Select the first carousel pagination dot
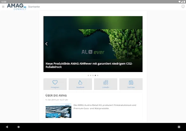The height and width of the screenshot is (131, 186). click(88, 75)
